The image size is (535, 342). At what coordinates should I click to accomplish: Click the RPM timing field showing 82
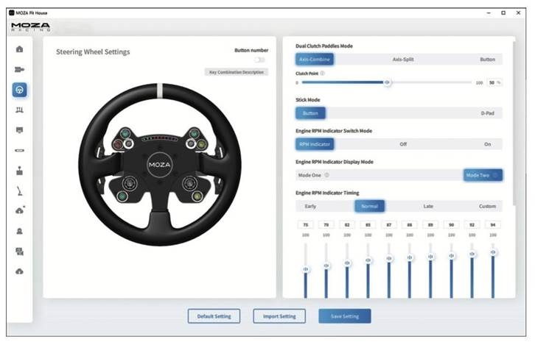[x=347, y=225]
